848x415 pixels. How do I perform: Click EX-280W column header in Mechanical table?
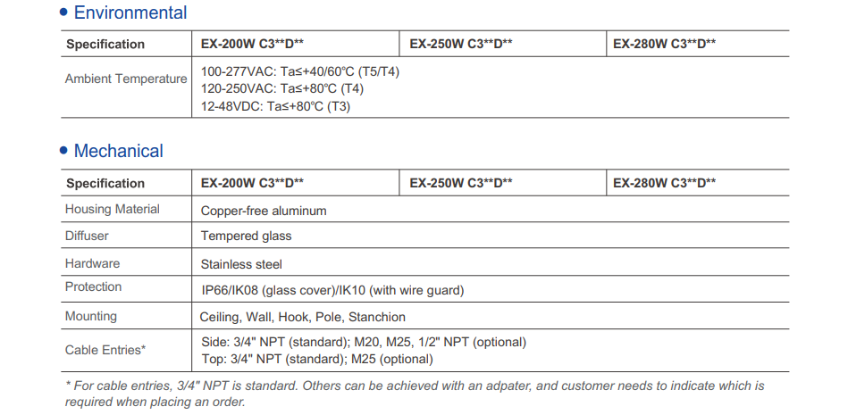[x=664, y=183]
